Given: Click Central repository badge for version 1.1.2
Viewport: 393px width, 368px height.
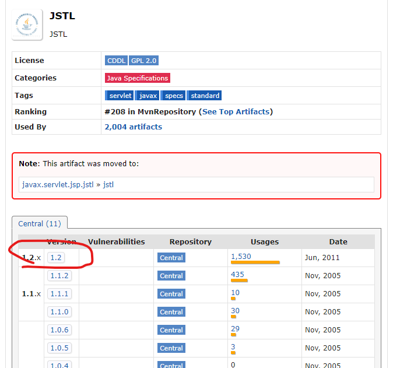Looking at the screenshot, I should click(x=171, y=276).
